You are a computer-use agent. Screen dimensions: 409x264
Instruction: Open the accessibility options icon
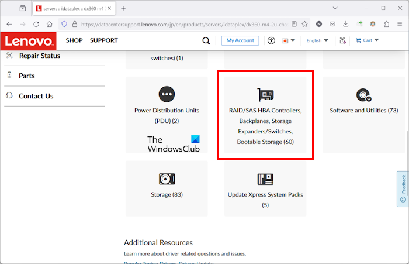click(271, 41)
